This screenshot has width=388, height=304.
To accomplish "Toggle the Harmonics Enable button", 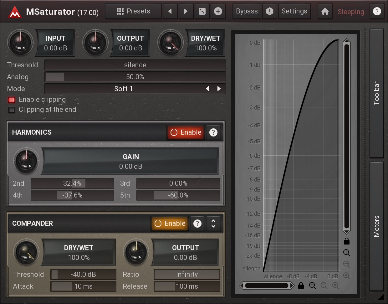I will click(186, 132).
